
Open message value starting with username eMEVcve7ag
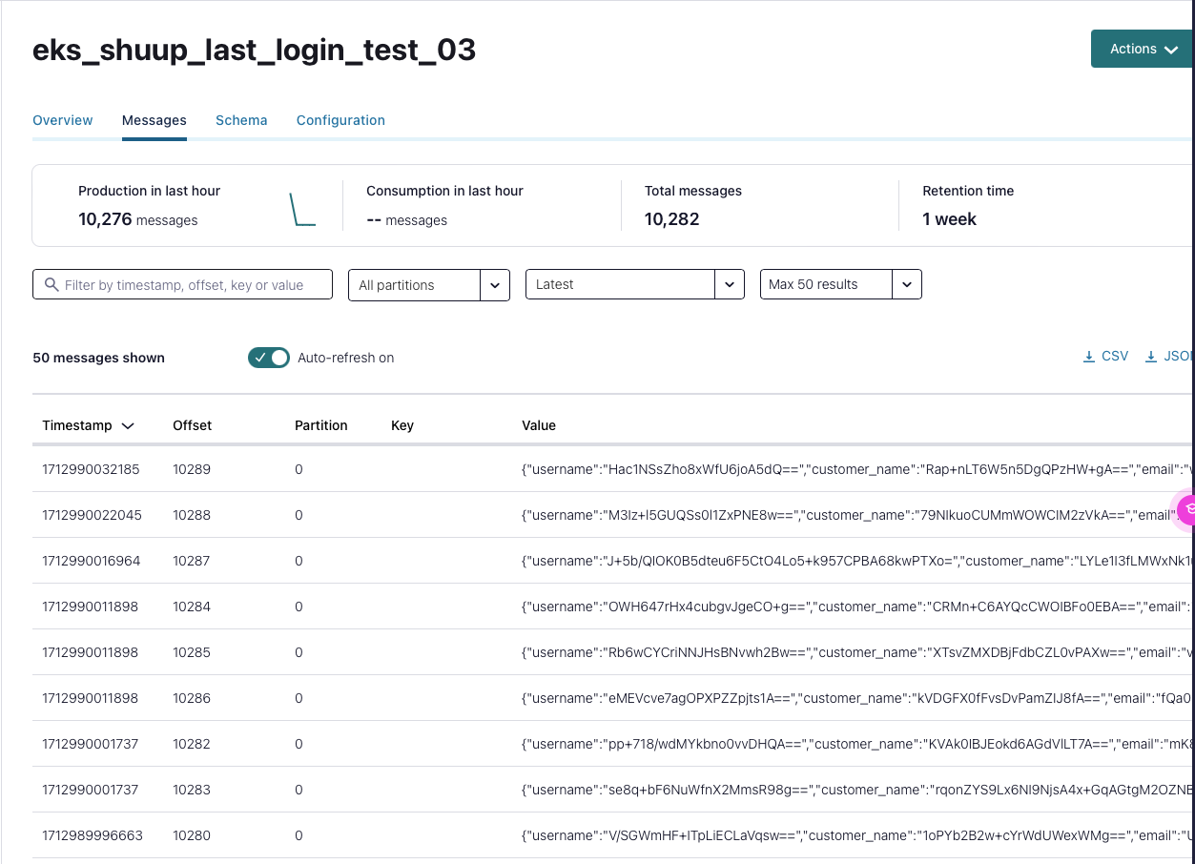click(857, 698)
